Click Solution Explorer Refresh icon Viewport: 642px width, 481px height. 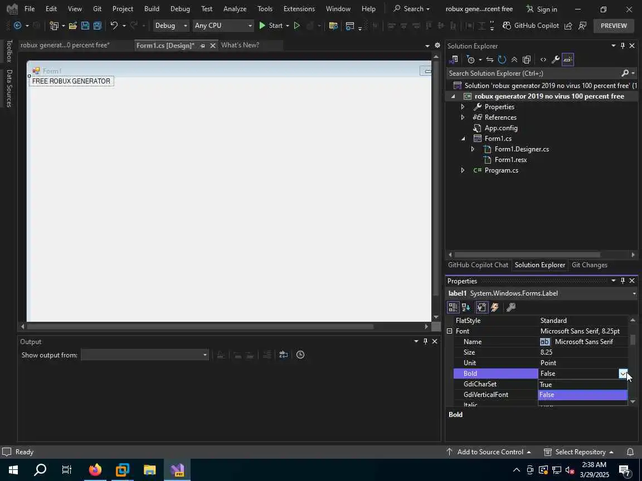point(502,60)
